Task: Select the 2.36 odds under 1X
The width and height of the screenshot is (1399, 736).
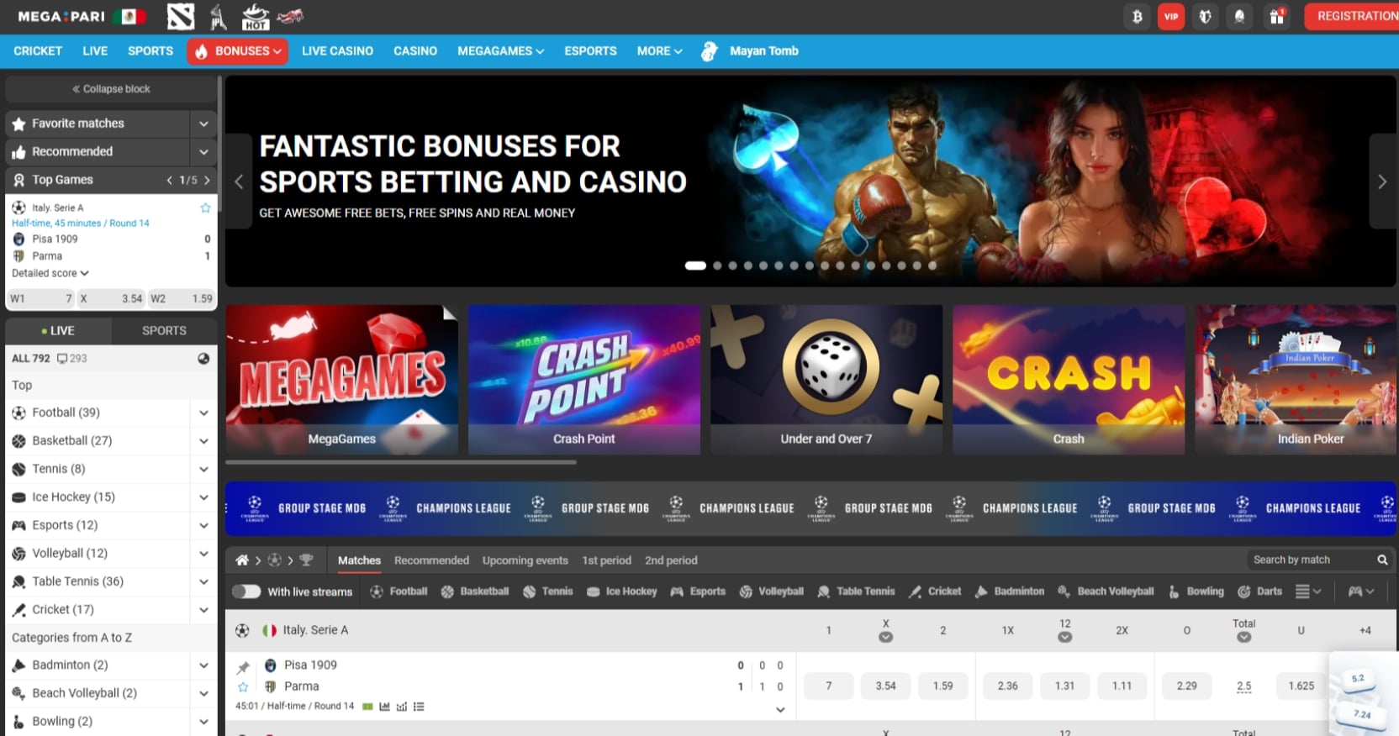Action: click(1007, 686)
